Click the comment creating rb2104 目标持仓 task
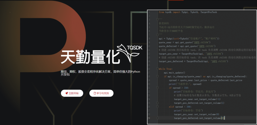 pos(208,50)
